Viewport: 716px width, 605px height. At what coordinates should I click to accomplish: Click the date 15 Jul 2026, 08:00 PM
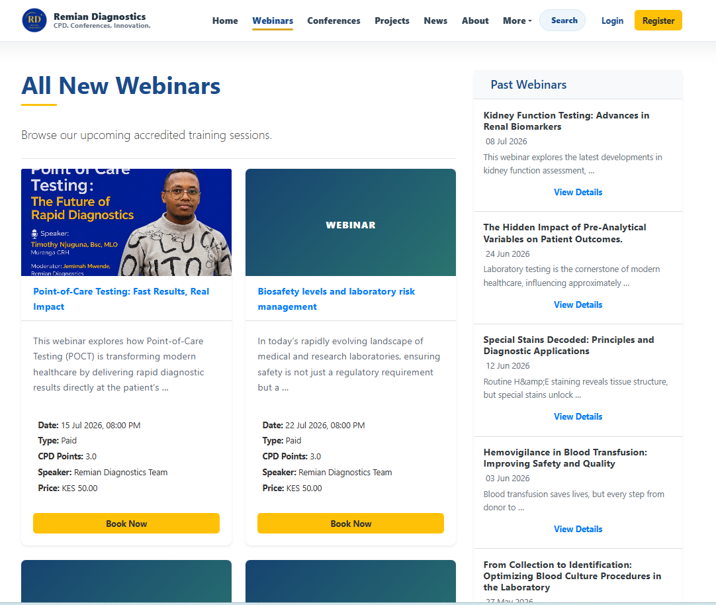[x=101, y=425]
